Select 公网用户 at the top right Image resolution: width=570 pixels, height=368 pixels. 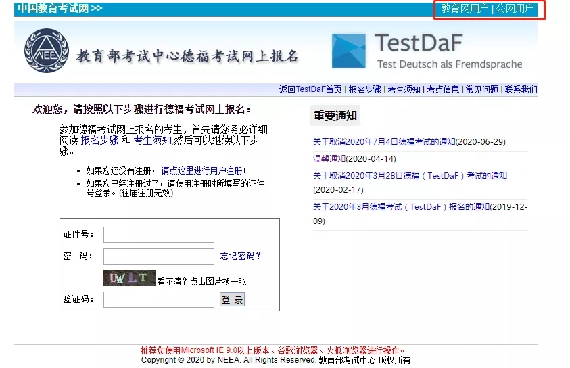(x=515, y=8)
